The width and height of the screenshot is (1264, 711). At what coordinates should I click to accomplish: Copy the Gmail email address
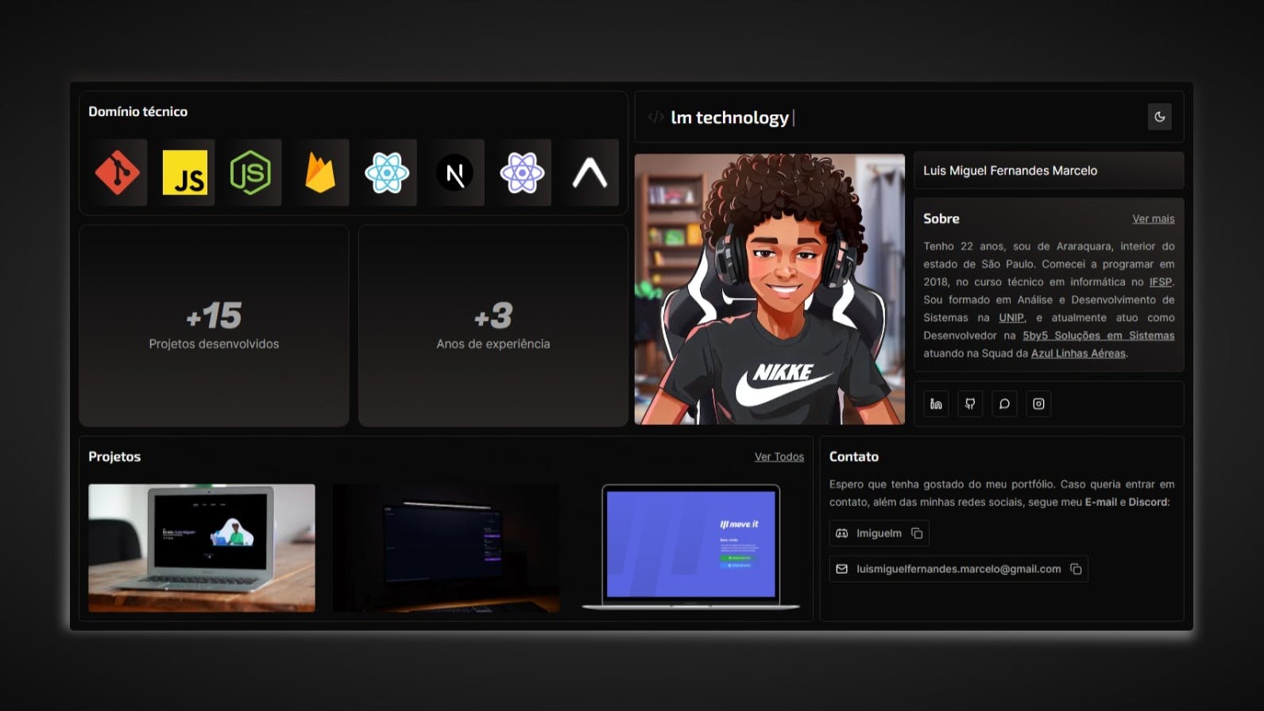click(1076, 569)
